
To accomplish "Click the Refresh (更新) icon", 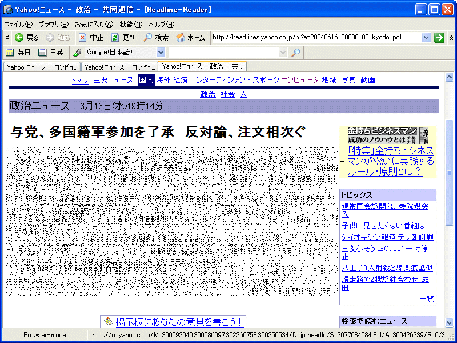I will point(115,38).
